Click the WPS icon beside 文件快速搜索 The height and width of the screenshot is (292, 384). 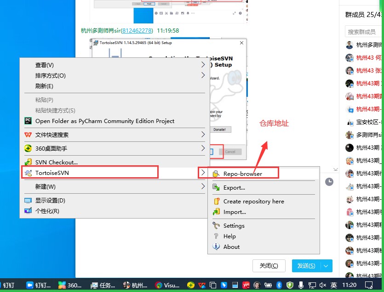pos(28,135)
